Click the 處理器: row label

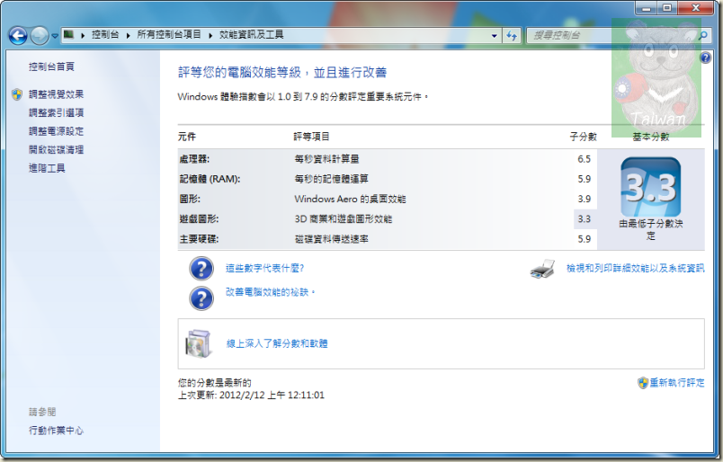tap(194, 159)
